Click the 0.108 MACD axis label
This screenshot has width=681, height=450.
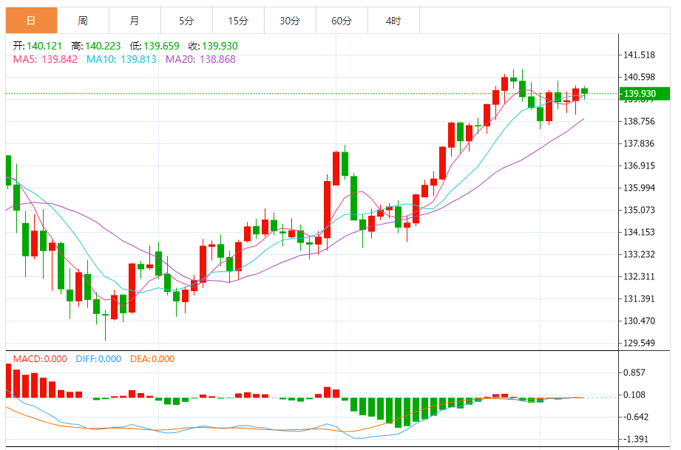click(634, 395)
